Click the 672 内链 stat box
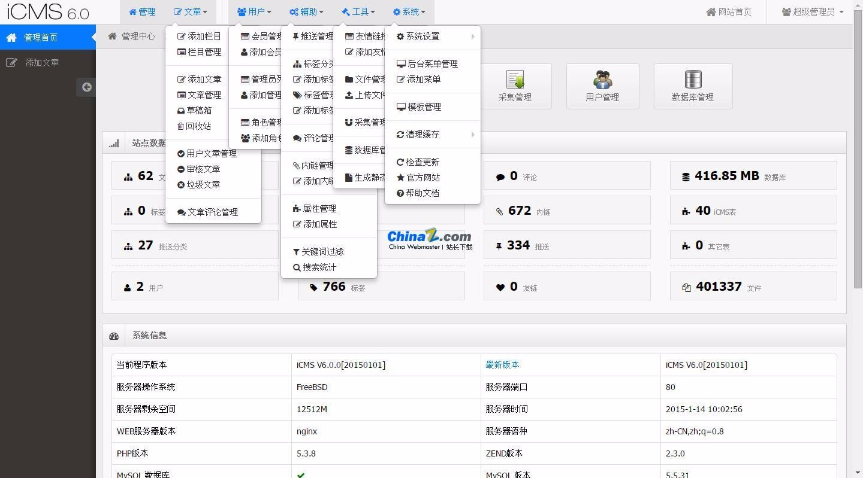 tap(567, 211)
